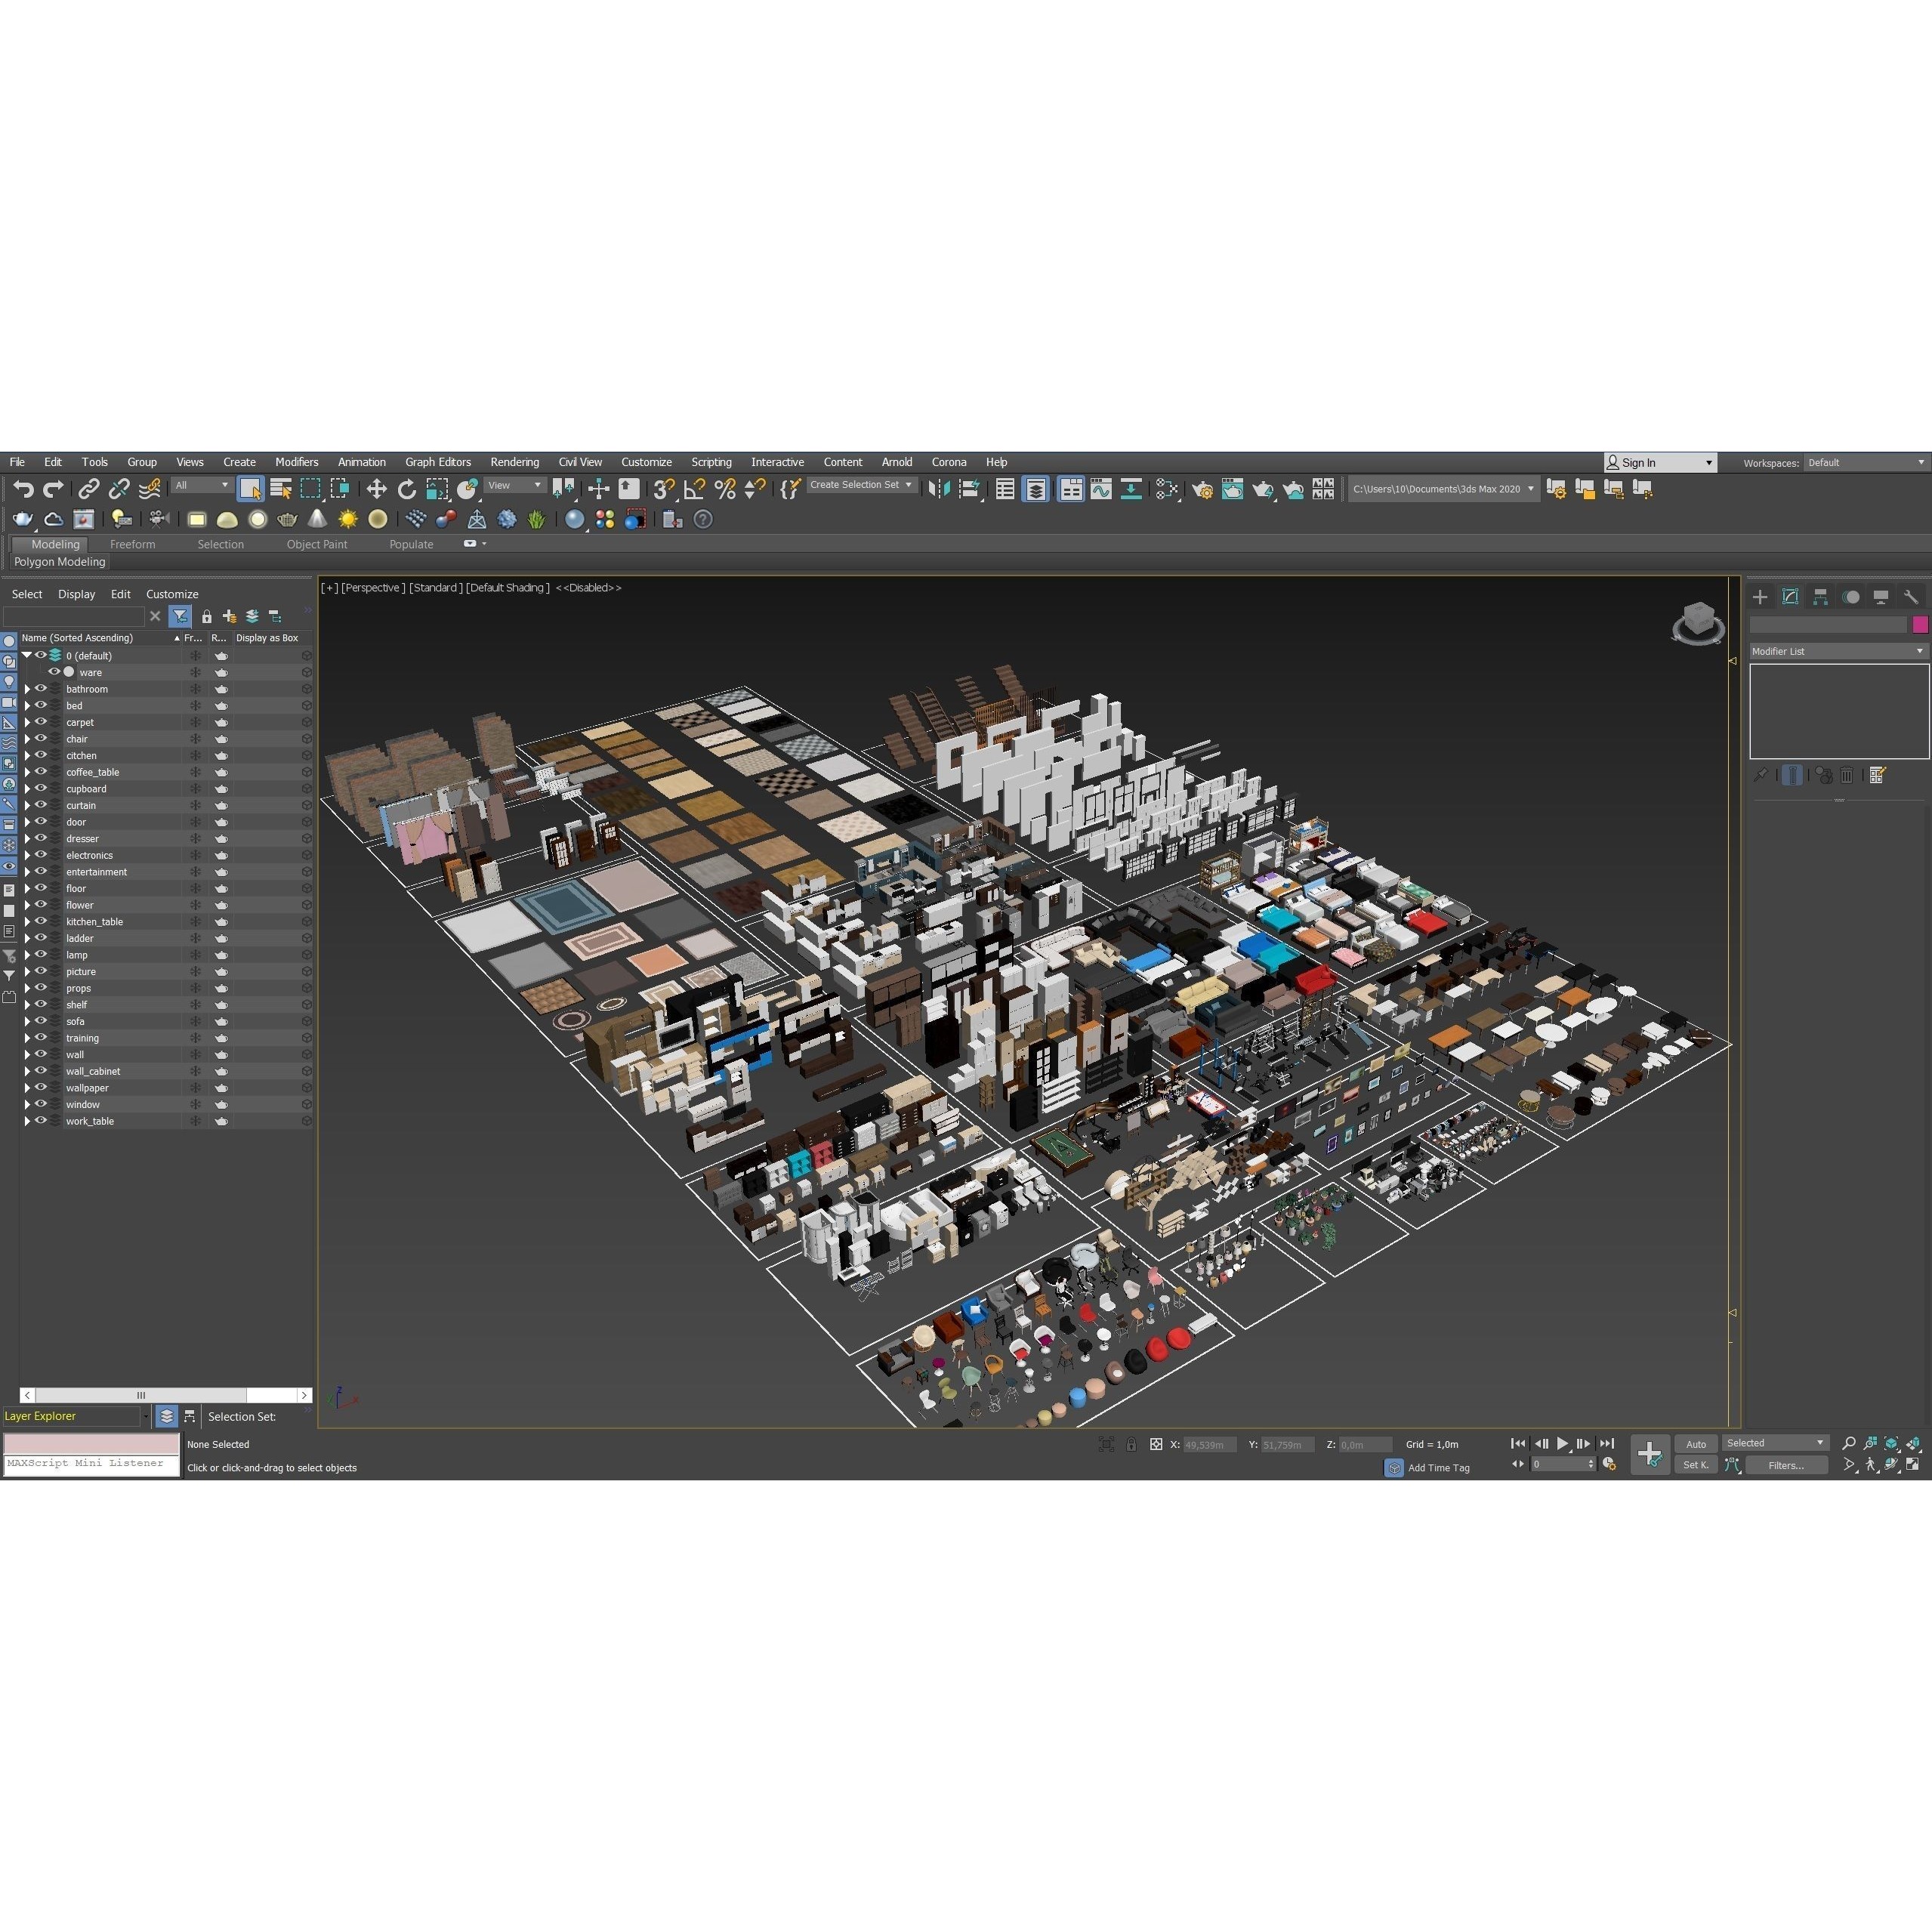Image resolution: width=1932 pixels, height=1932 pixels.
Task: Open the Mirror tool
Action: click(938, 489)
